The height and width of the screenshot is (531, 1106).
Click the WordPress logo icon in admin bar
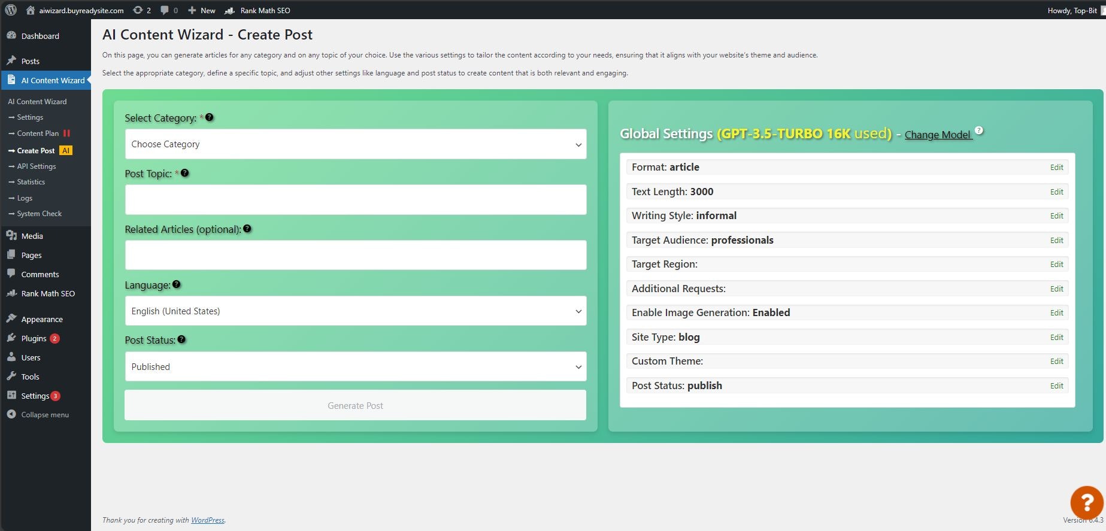pyautogui.click(x=11, y=10)
